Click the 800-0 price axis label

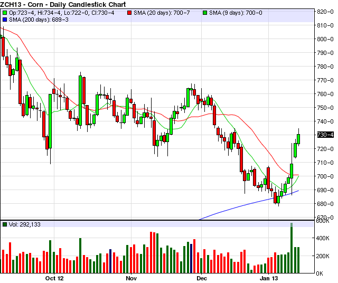[325, 39]
